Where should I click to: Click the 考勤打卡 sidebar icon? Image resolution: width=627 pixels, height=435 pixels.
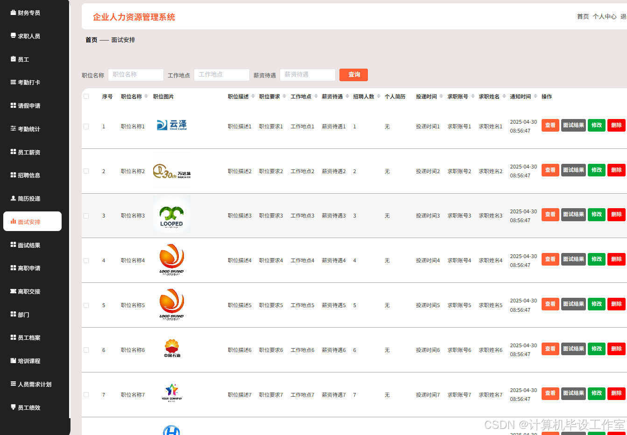coord(13,82)
